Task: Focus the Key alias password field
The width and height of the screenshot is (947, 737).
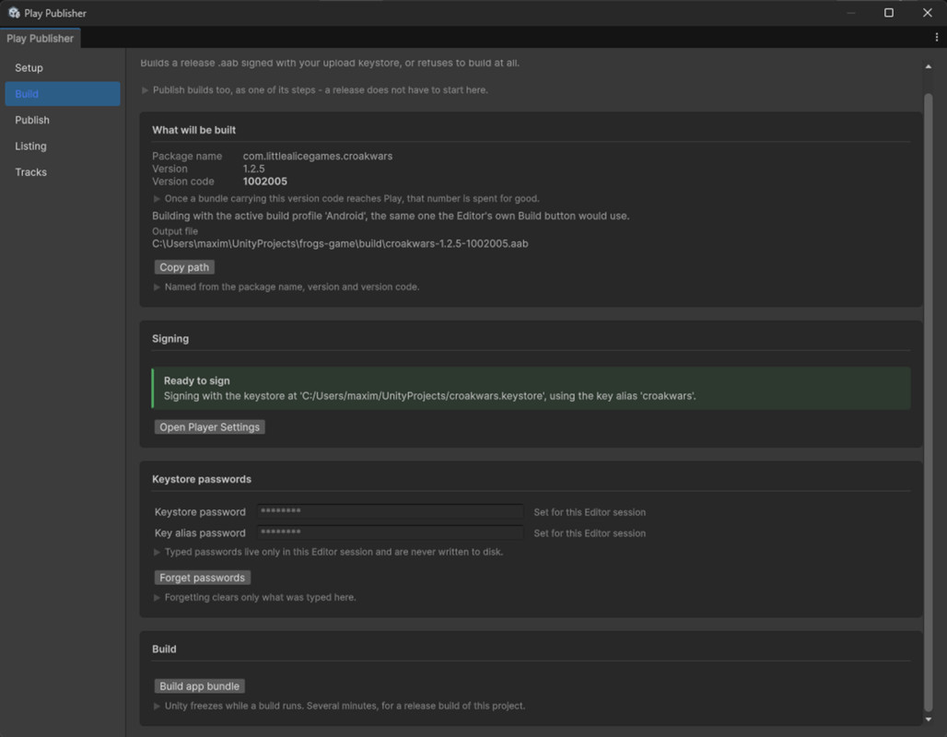Action: pos(391,532)
